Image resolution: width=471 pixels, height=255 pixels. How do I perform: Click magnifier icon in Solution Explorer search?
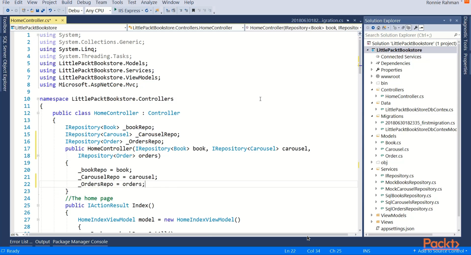coord(455,35)
